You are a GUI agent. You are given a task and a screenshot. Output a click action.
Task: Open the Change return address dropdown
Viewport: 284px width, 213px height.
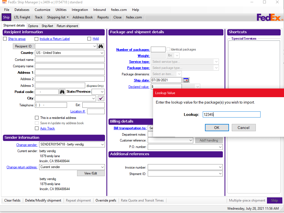click(x=102, y=167)
